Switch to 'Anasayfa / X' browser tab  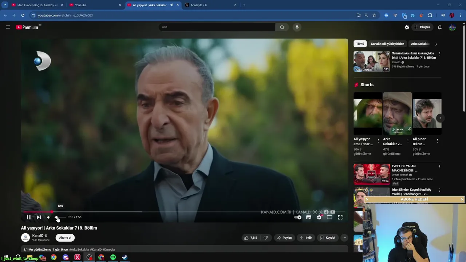pos(211,5)
